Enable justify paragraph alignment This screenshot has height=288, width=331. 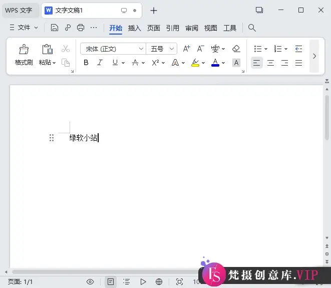click(x=299, y=63)
